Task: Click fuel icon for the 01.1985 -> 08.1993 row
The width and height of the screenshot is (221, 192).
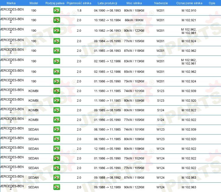Action: pos(57,51)
